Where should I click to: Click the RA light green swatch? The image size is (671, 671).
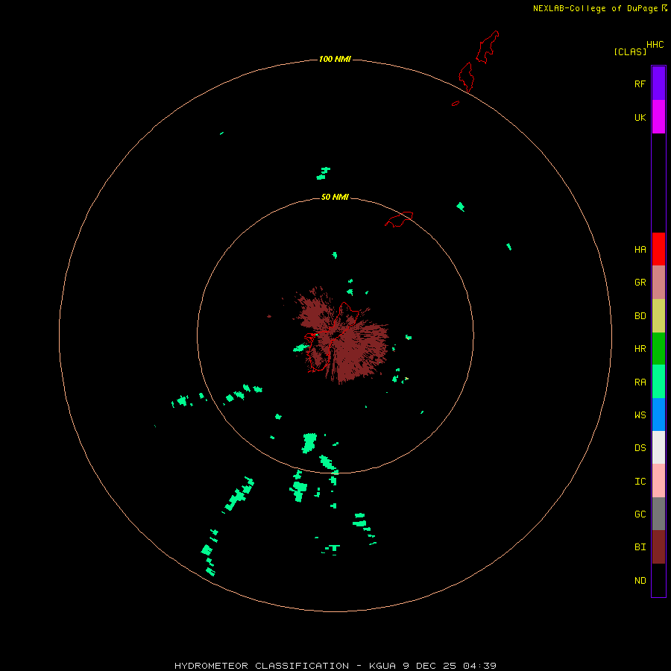[658, 382]
